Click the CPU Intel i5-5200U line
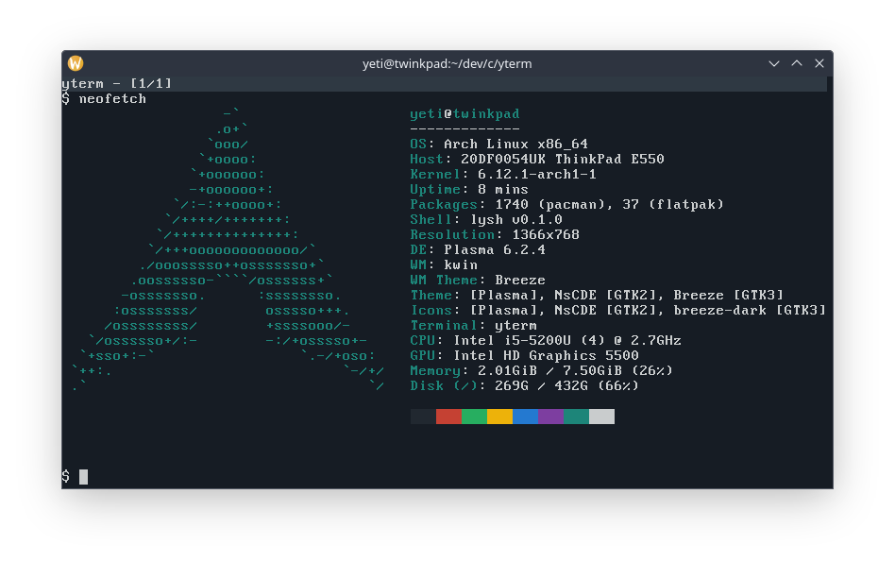Image resolution: width=895 pixels, height=562 pixels. point(546,340)
